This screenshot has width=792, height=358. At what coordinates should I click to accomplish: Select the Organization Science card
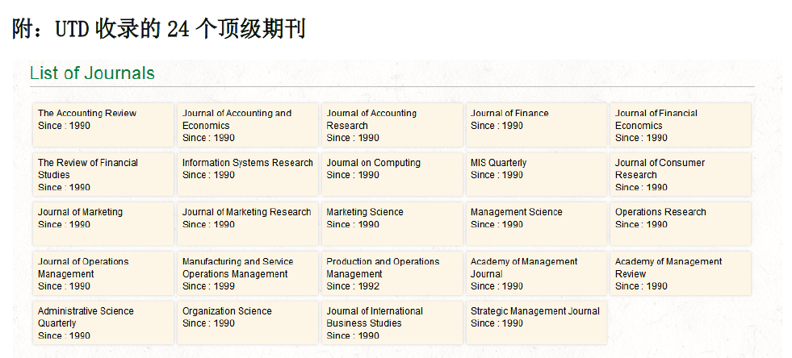pyautogui.click(x=248, y=323)
